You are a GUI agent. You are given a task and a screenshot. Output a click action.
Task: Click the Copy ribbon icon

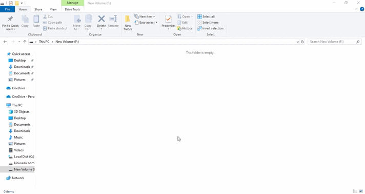coord(25,21)
